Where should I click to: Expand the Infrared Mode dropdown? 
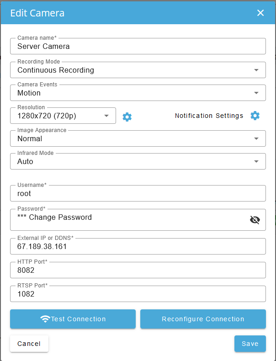tap(138, 161)
